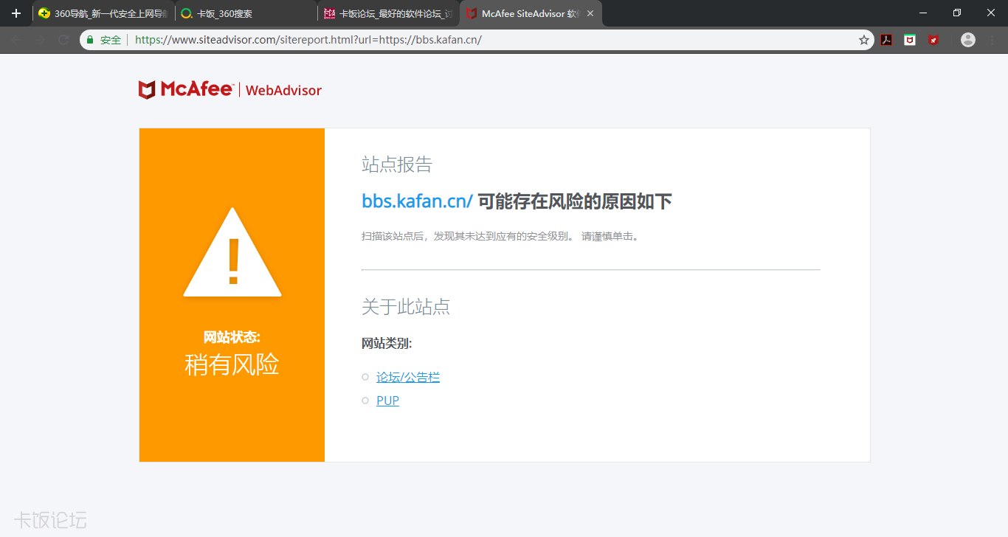Open the 论坛/公告栏 category link
The width and height of the screenshot is (1008, 537).
[x=408, y=377]
